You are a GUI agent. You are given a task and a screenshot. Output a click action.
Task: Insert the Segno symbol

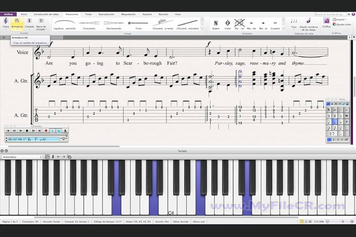click(x=216, y=25)
